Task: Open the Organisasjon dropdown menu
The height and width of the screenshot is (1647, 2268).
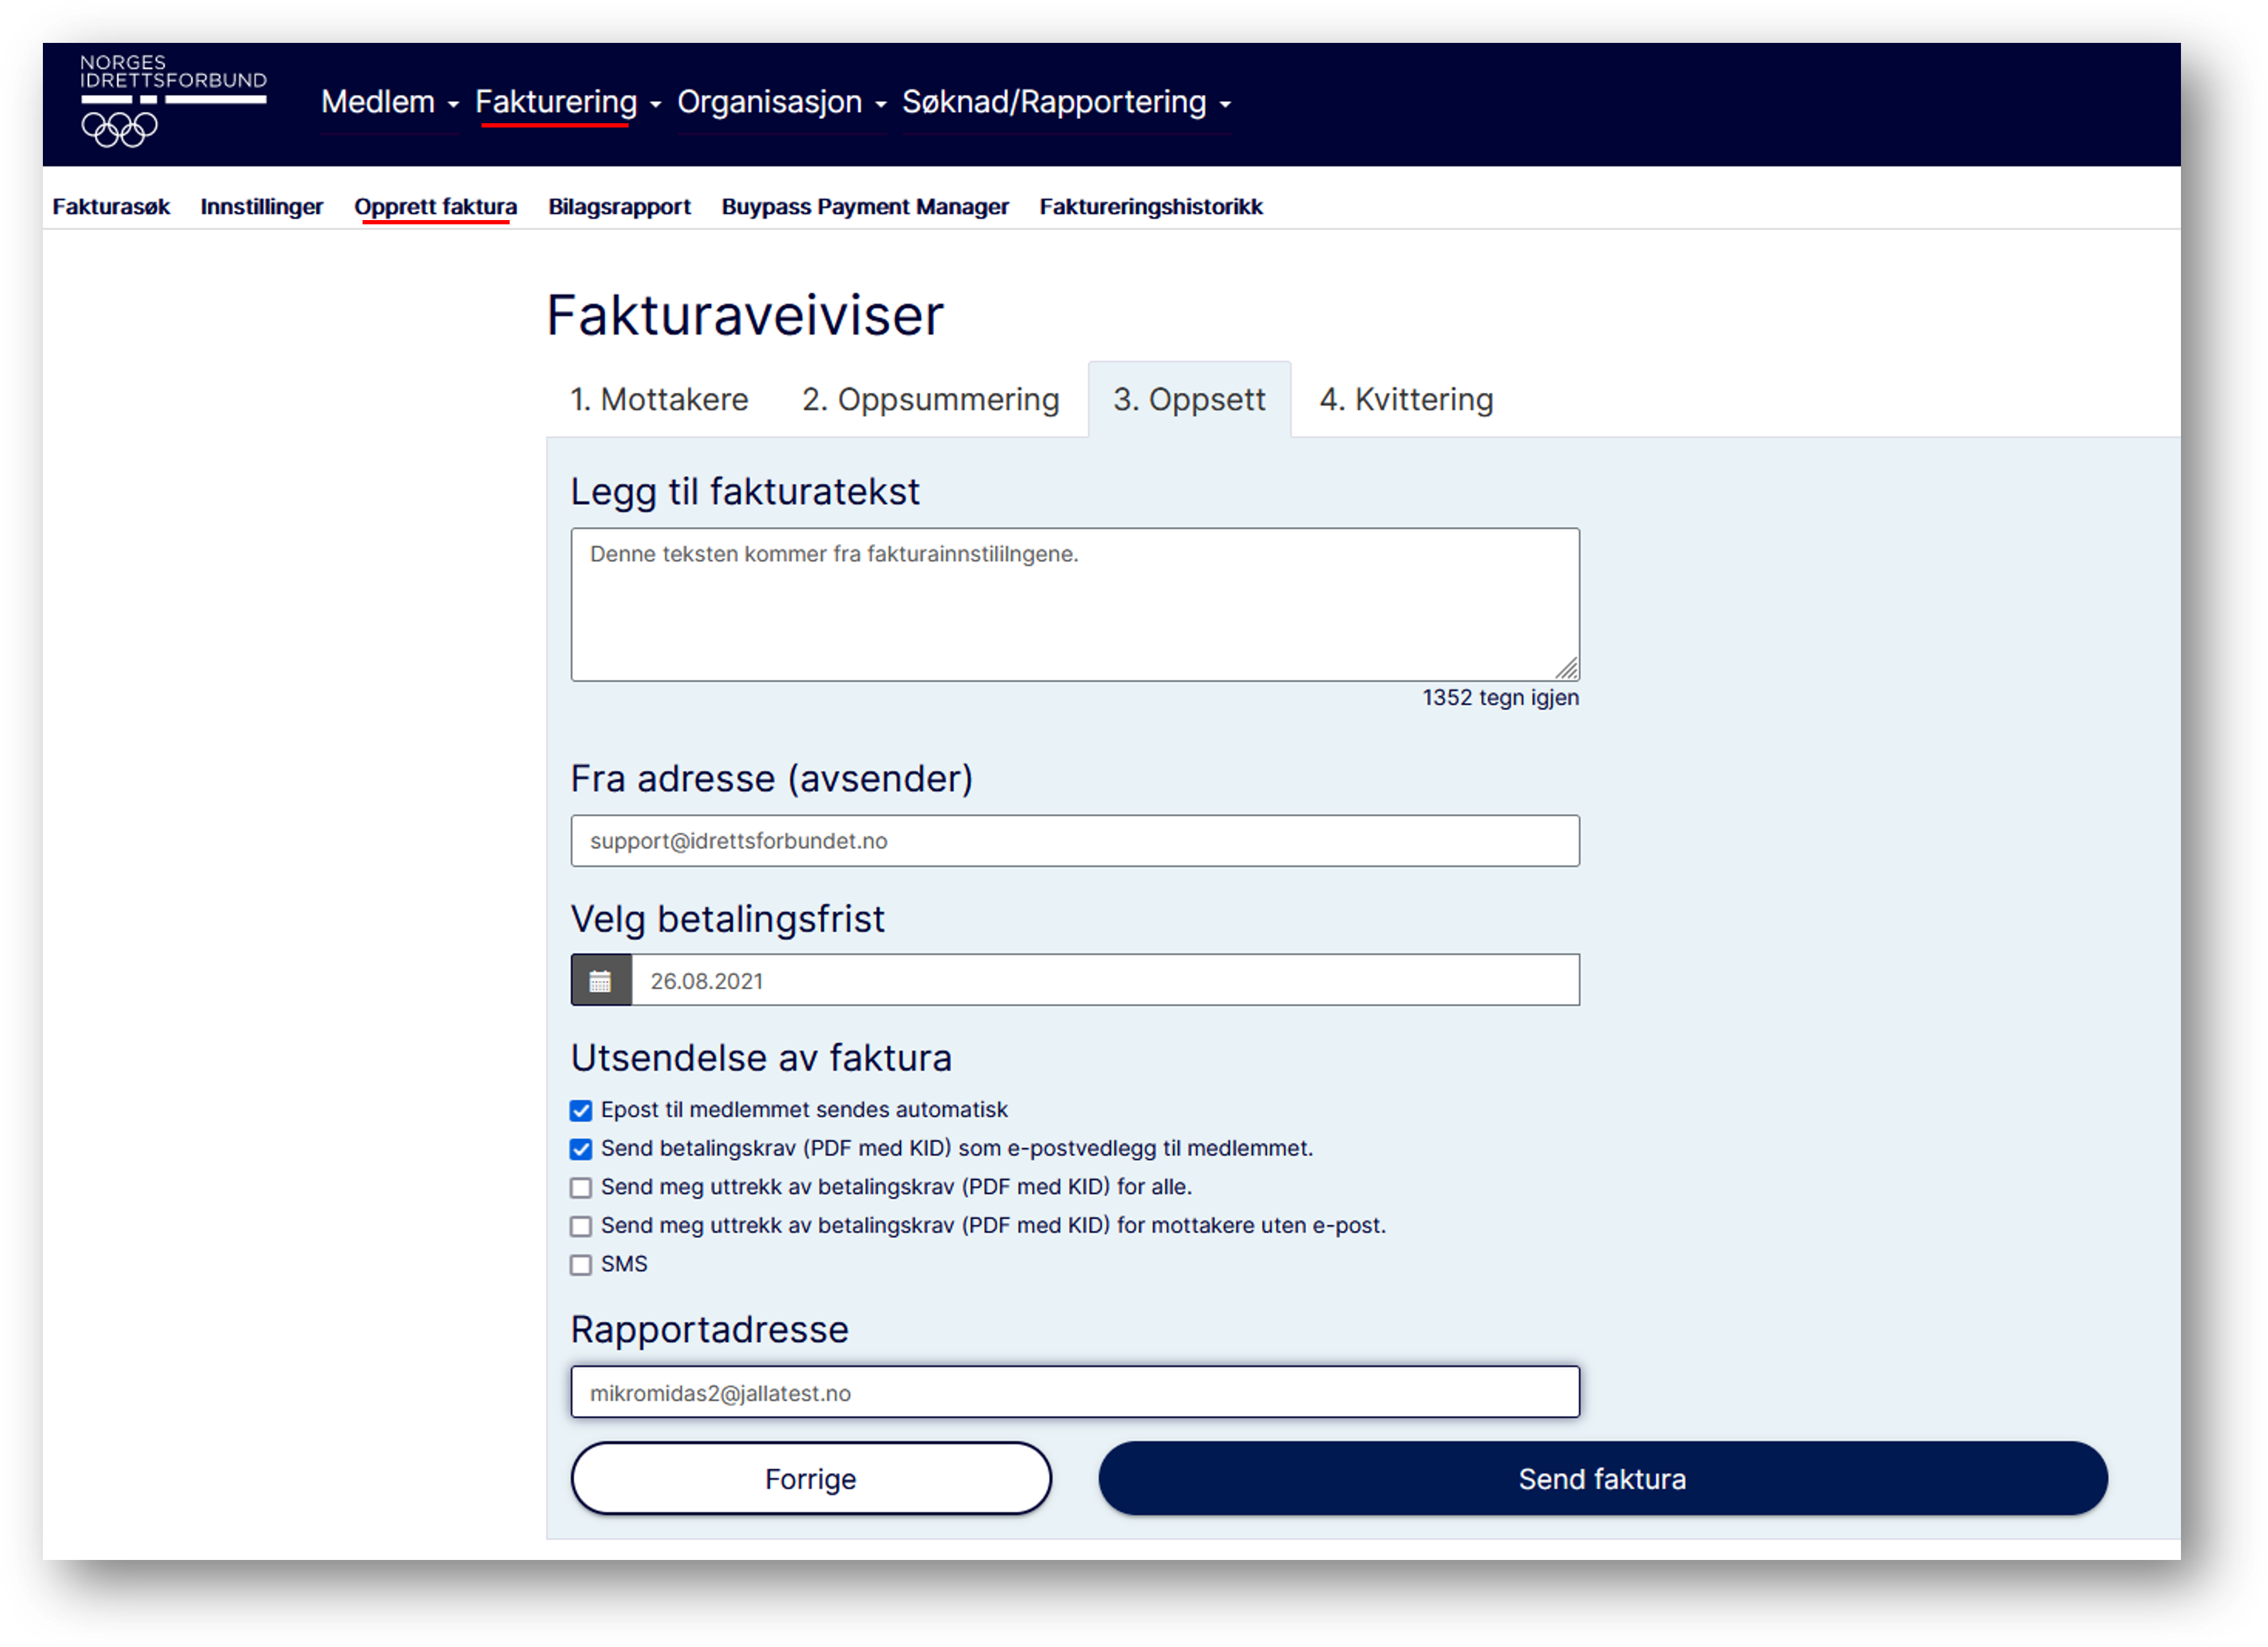Action: (782, 102)
